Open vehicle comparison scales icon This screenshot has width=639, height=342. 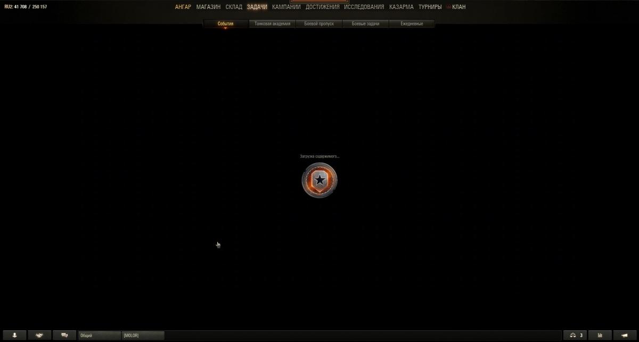tap(576, 335)
